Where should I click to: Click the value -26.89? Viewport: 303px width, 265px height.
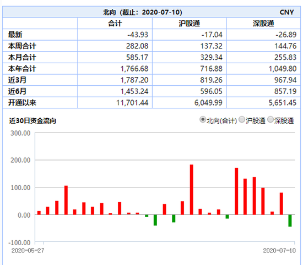coord(286,35)
